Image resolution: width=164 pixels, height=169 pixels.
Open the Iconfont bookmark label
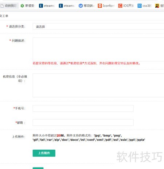click(109, 6)
